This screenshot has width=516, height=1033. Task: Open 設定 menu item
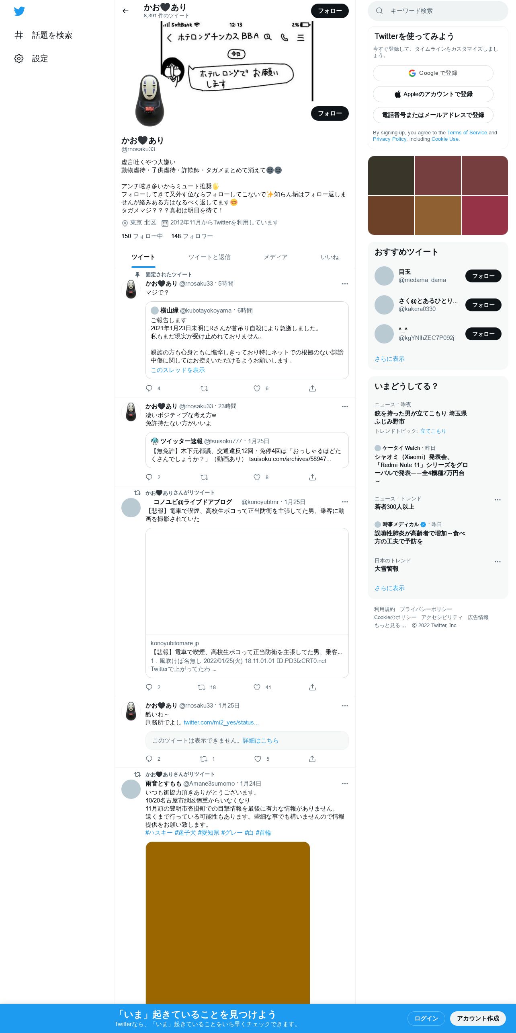point(31,58)
